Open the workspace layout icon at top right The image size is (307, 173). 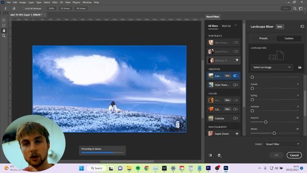tap(301, 9)
